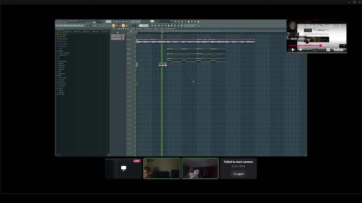
Task: Arm the FL Studio record button
Action: [104, 21]
